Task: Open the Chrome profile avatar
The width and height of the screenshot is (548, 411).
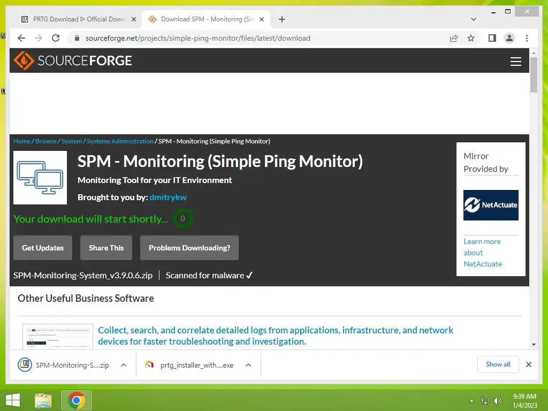Action: pos(509,38)
